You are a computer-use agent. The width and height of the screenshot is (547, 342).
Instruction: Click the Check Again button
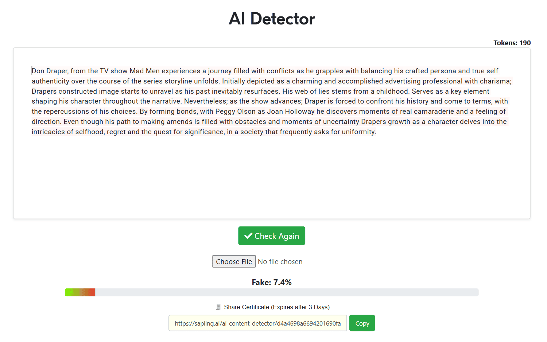(272, 236)
